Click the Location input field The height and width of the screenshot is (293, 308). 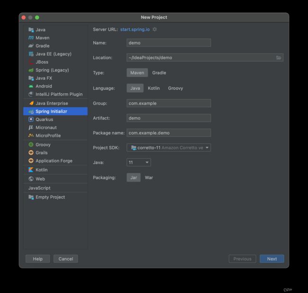tap(205, 58)
